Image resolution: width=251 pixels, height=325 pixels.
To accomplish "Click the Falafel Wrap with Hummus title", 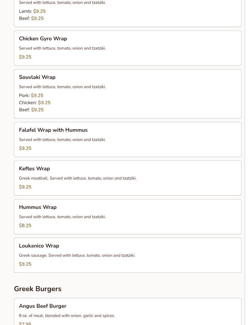I will pyautogui.click(x=53, y=130).
